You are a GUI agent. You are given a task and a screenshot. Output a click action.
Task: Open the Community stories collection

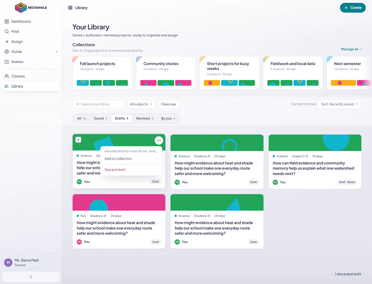pyautogui.click(x=166, y=73)
